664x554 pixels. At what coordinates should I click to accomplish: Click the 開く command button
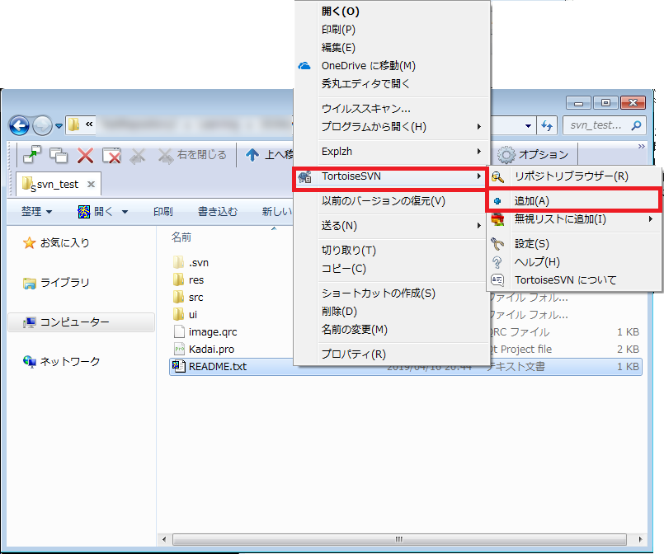tap(96, 211)
